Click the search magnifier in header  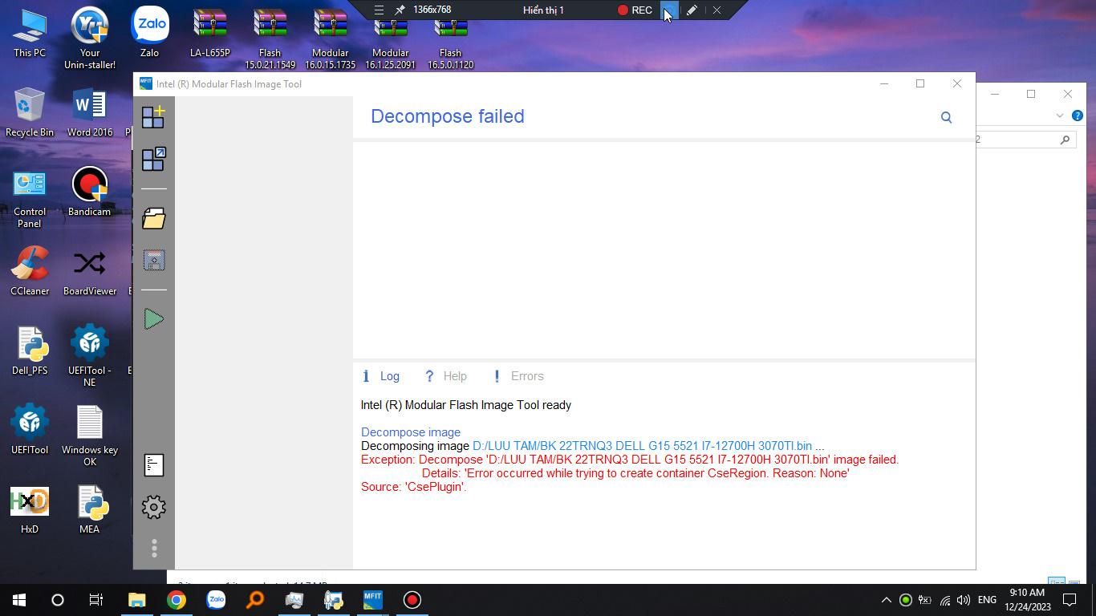[x=946, y=118]
